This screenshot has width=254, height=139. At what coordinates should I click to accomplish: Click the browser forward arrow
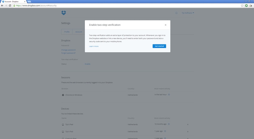6,6
